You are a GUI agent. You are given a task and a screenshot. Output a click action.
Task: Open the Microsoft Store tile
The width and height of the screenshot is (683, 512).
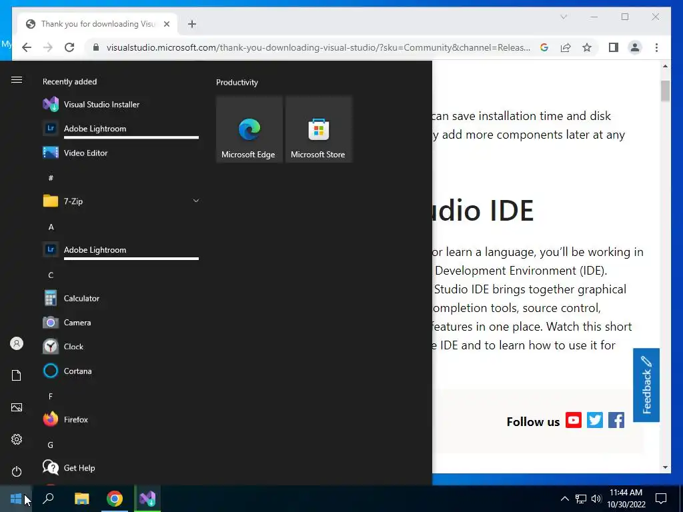coord(318,129)
